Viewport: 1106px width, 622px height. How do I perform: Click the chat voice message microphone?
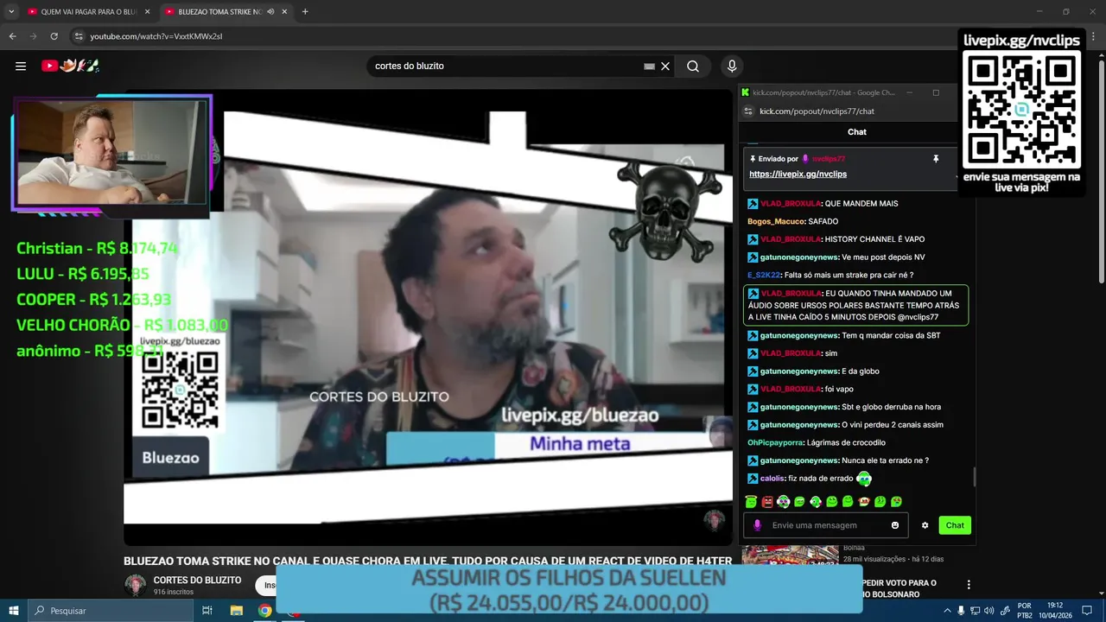pyautogui.click(x=758, y=525)
